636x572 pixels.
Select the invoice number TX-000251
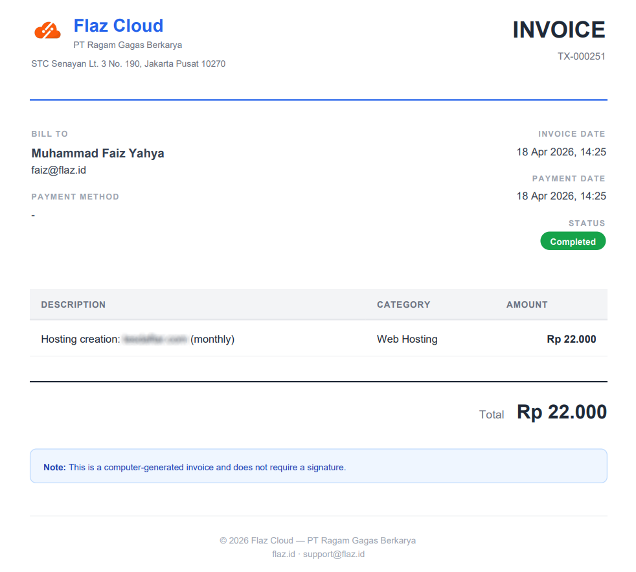click(x=581, y=56)
